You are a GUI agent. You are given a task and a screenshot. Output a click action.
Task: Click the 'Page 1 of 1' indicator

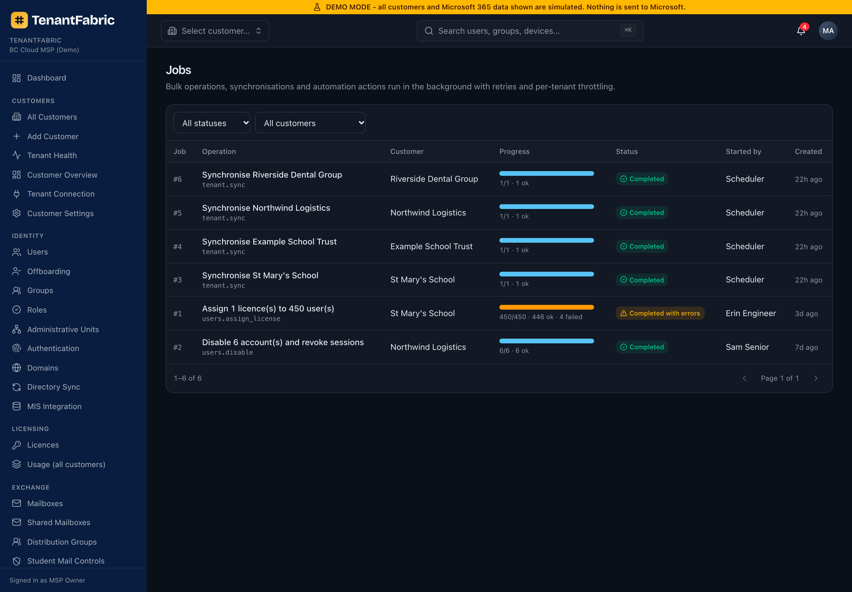780,378
